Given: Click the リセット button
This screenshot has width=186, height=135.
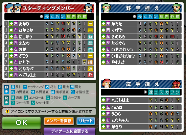Looking at the screenshot, I should pyautogui.click(x=86, y=121).
